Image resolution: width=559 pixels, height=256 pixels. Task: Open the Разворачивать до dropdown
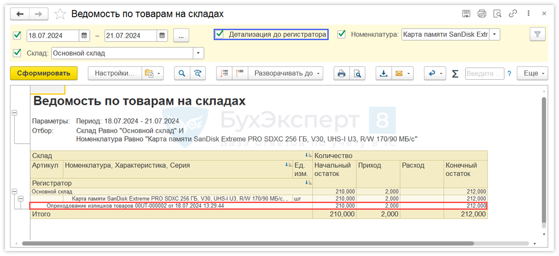286,74
